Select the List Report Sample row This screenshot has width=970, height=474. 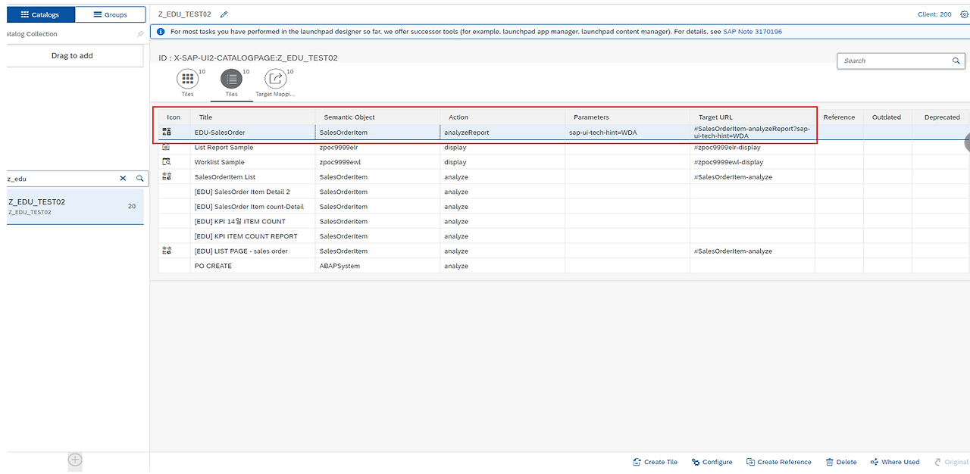tap(564, 148)
